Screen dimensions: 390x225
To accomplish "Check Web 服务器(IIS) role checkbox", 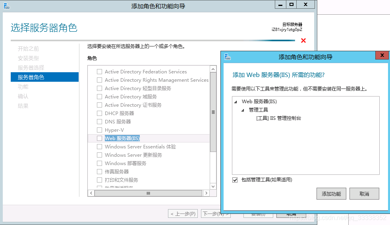I will pyautogui.click(x=100, y=138).
